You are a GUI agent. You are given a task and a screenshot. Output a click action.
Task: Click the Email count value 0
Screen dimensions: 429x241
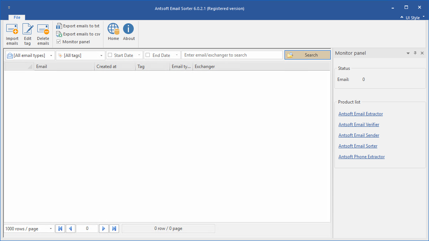364,79
